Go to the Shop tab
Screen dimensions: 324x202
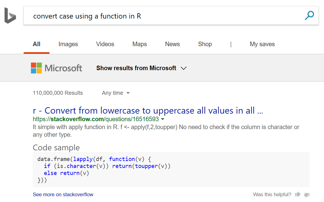pyautogui.click(x=205, y=44)
